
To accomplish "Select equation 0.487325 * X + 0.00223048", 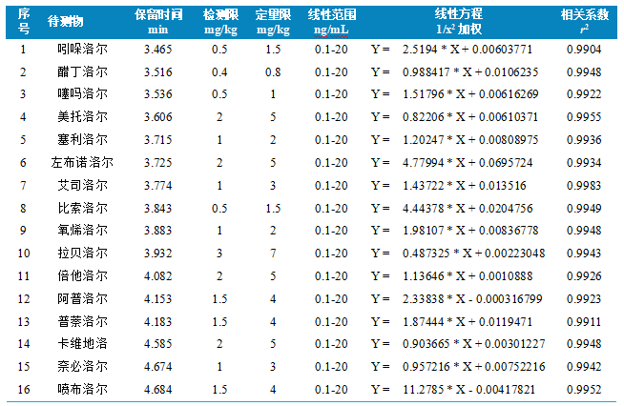I will pos(473,254).
